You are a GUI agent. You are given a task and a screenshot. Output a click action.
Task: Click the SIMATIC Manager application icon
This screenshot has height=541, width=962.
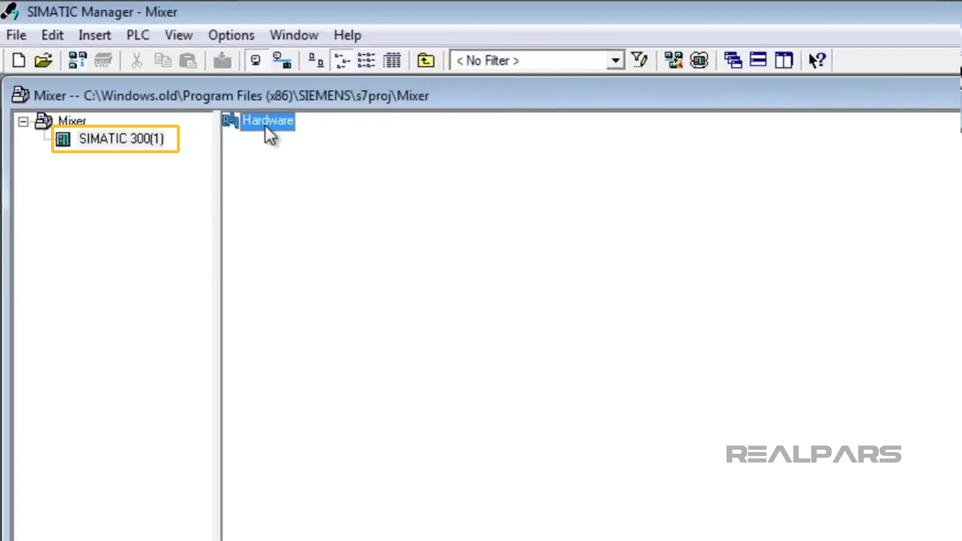[x=10, y=12]
